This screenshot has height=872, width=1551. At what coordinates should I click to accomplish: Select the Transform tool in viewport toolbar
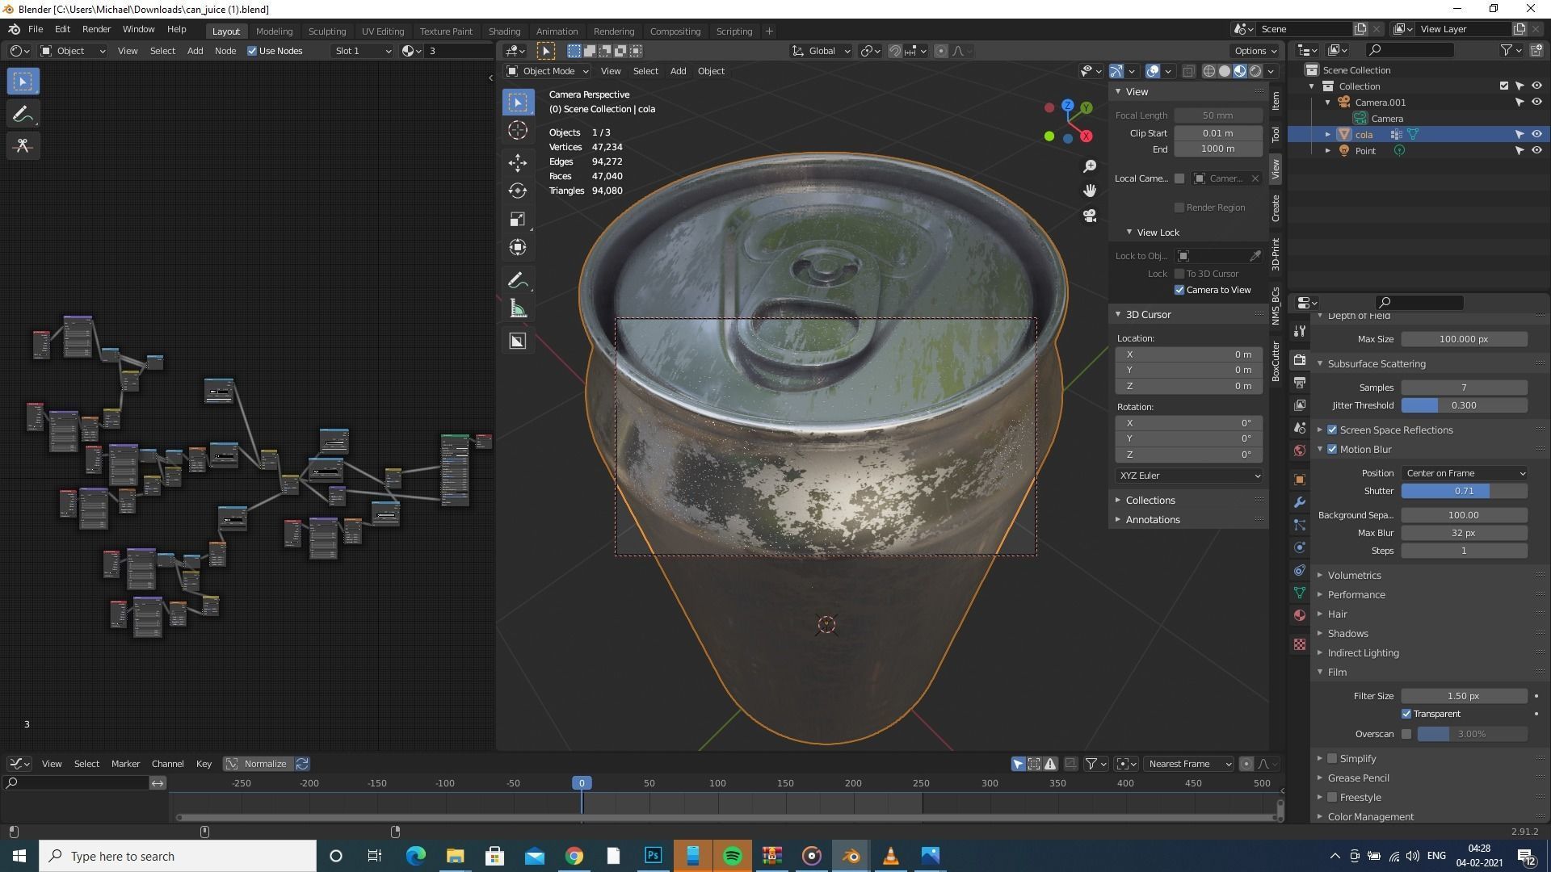518,247
